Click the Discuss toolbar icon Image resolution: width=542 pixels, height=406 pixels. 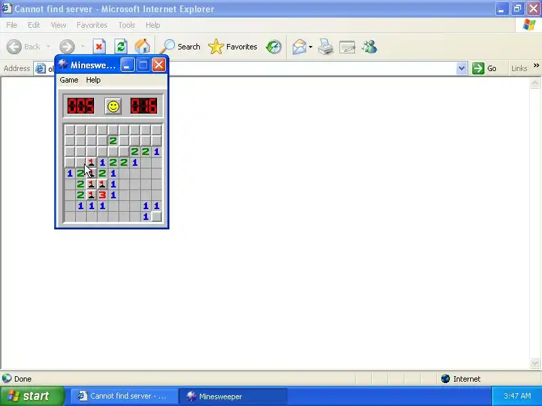coord(348,47)
